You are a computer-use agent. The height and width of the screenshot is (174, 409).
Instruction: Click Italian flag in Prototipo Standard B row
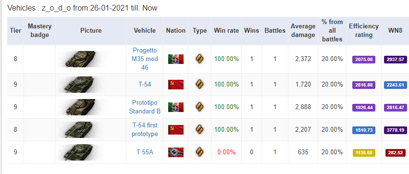(176, 107)
